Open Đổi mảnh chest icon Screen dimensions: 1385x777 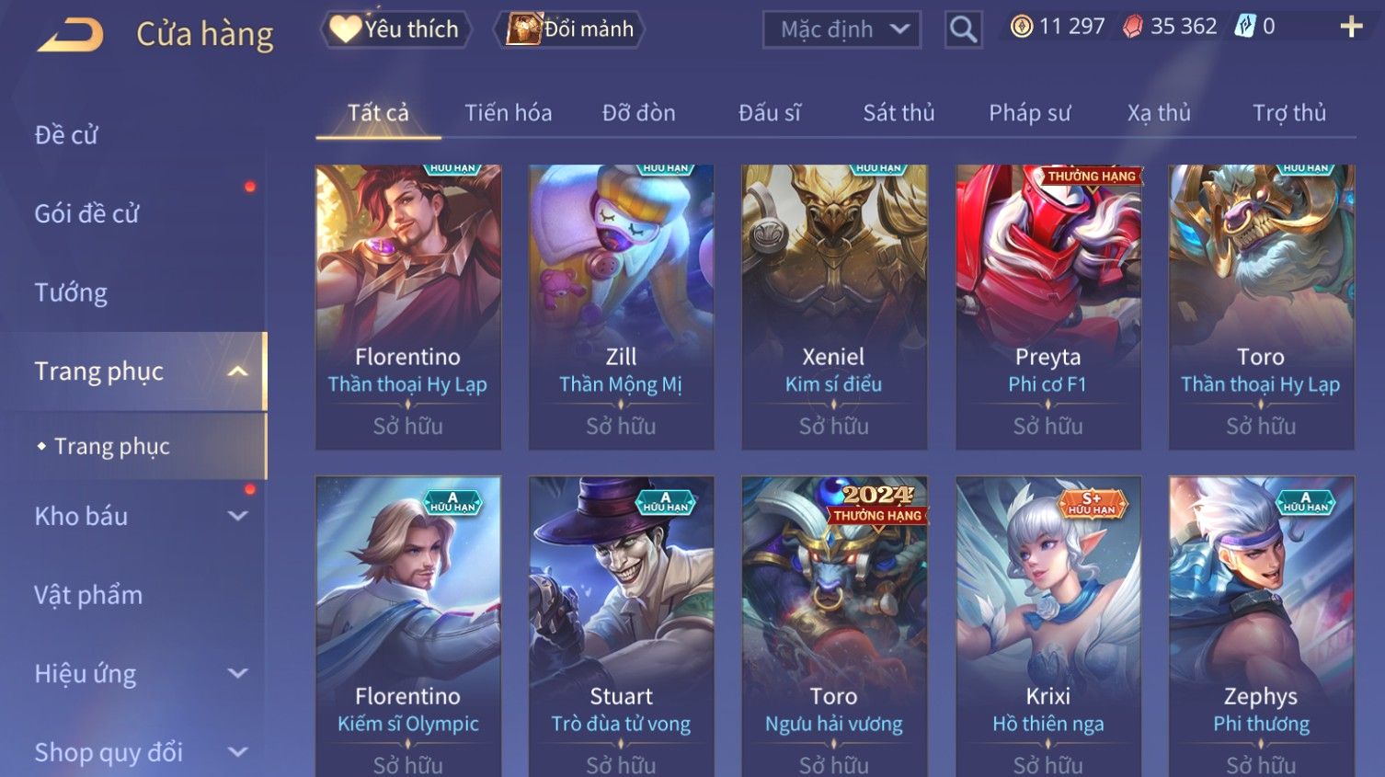click(x=523, y=29)
